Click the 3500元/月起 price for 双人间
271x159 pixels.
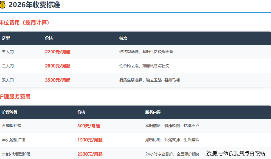tap(57, 80)
